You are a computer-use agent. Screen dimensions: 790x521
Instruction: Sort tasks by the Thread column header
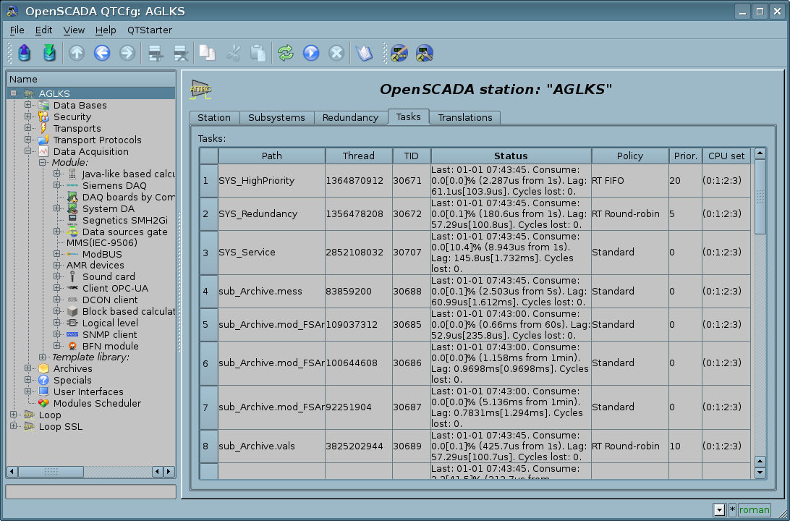359,156
